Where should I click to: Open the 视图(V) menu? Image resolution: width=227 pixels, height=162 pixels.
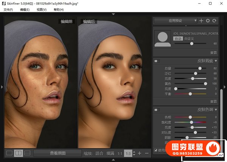pyautogui.click(x=42, y=9)
